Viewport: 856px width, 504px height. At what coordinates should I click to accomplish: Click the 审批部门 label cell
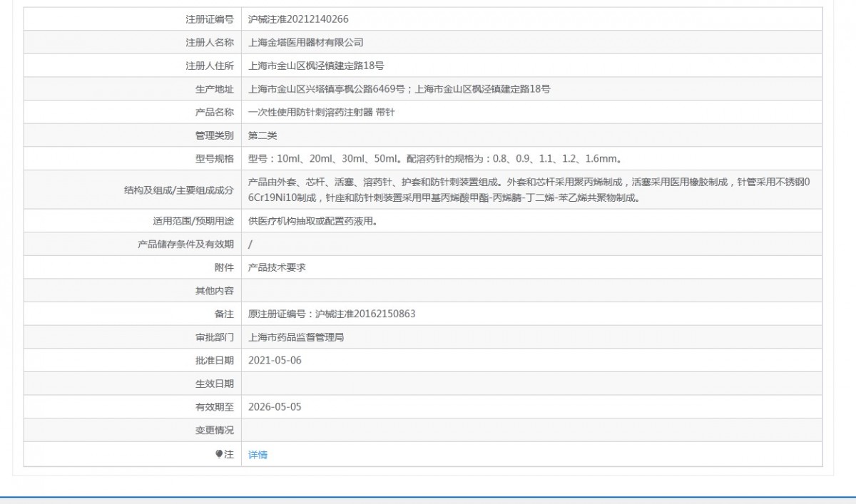click(133, 337)
